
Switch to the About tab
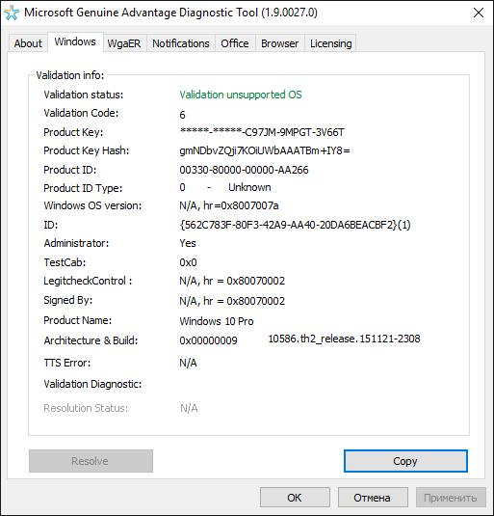[x=28, y=43]
